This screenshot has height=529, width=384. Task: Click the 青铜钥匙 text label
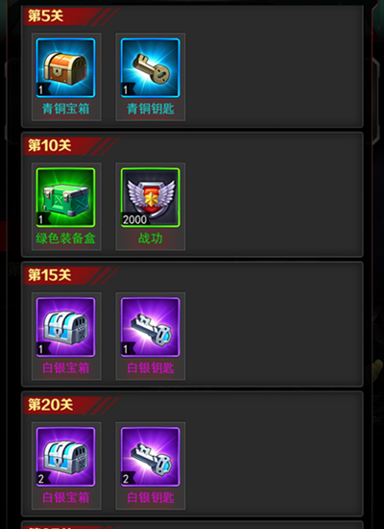point(150,109)
